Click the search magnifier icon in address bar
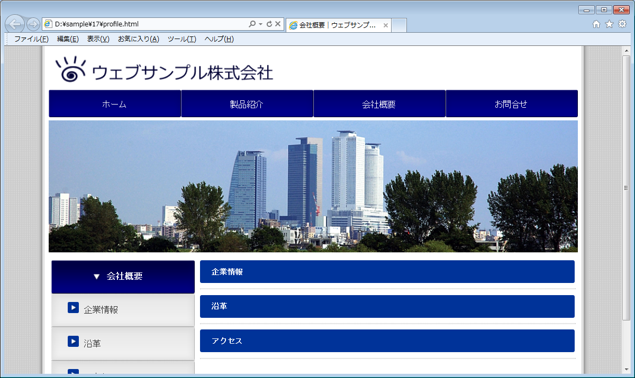635x378 pixels. [252, 24]
